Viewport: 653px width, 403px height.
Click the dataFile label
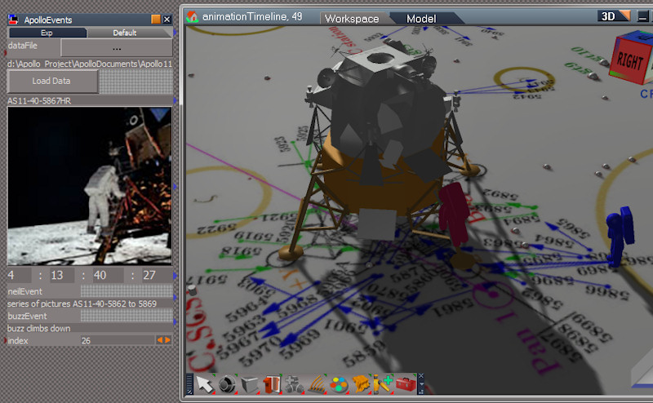coord(23,46)
